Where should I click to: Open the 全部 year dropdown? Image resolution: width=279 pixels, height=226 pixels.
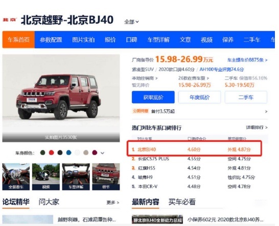(x=131, y=22)
